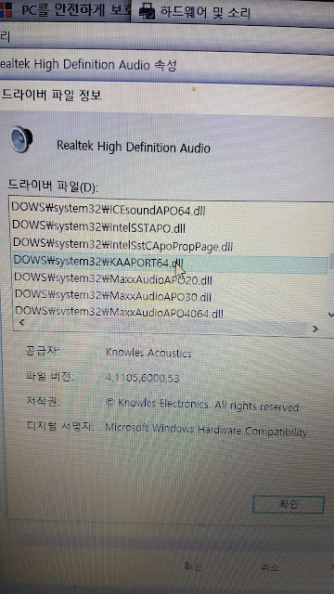Click the Microsoft Windows Hardware Compatibility signer text

click(x=206, y=430)
